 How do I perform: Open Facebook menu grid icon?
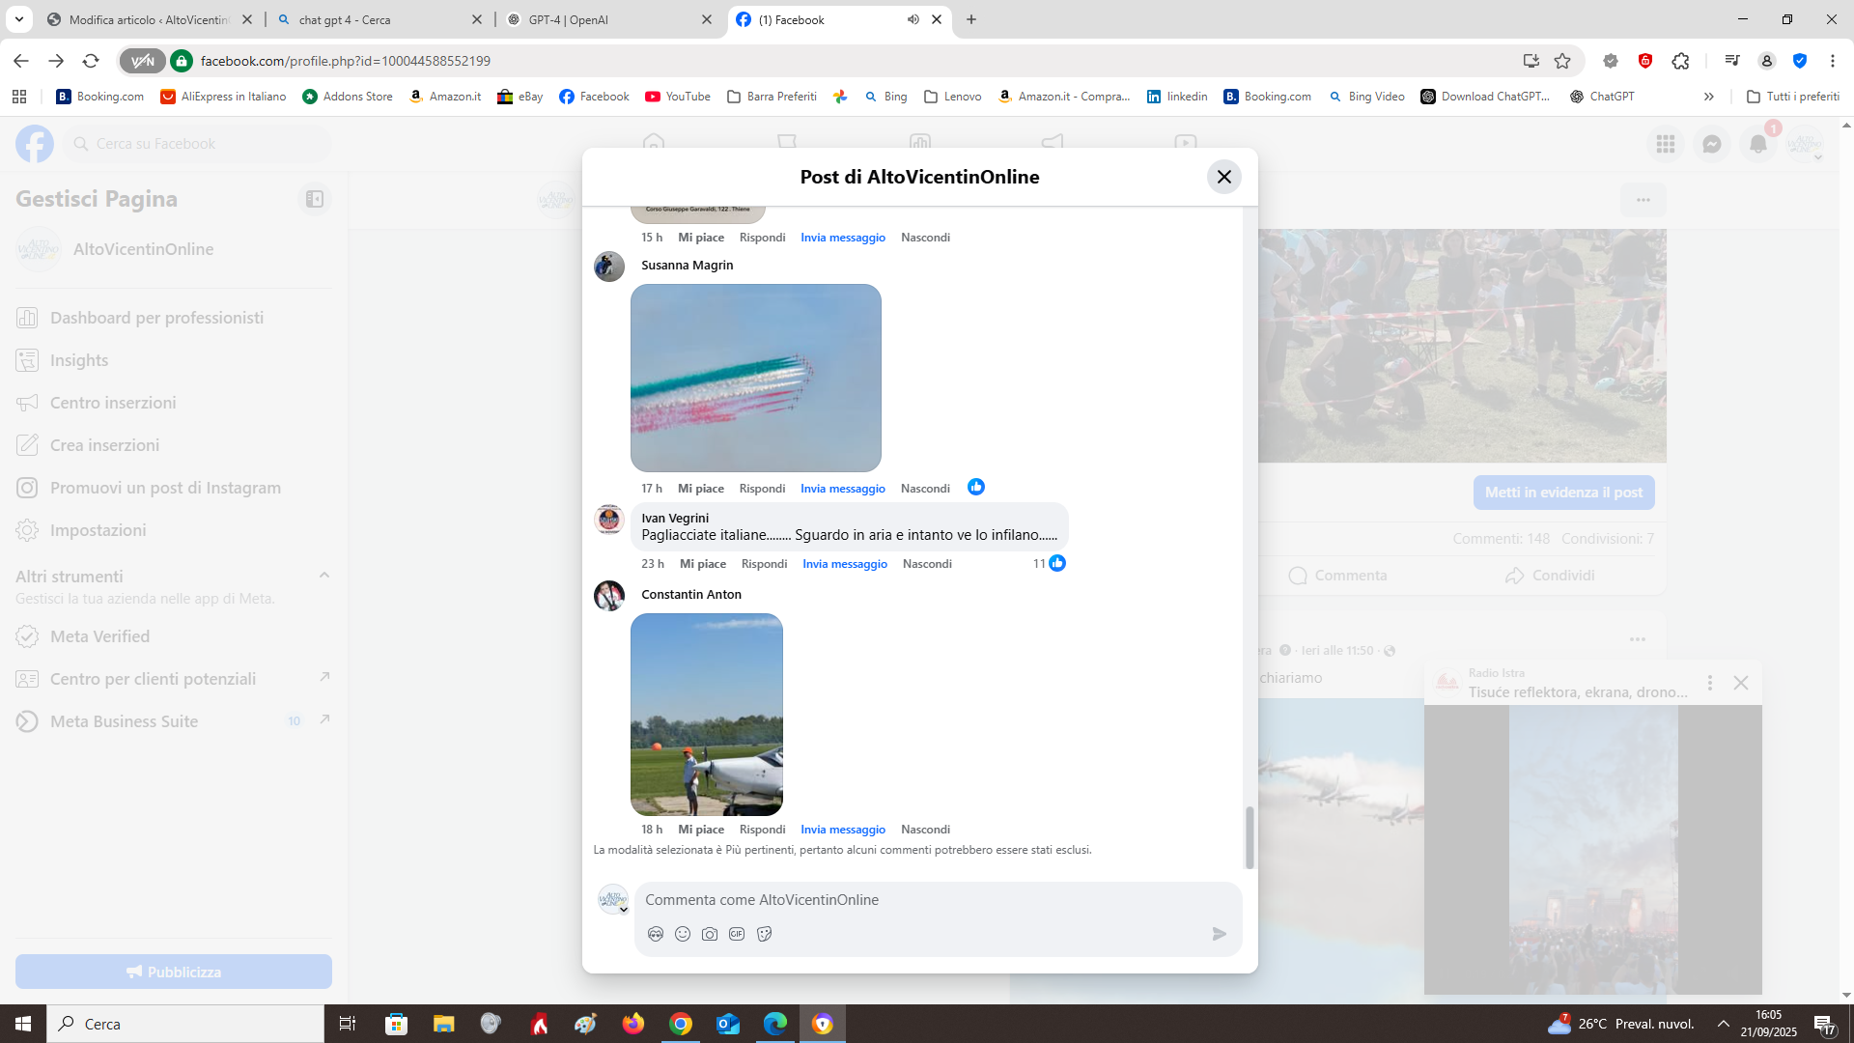pos(1666,144)
